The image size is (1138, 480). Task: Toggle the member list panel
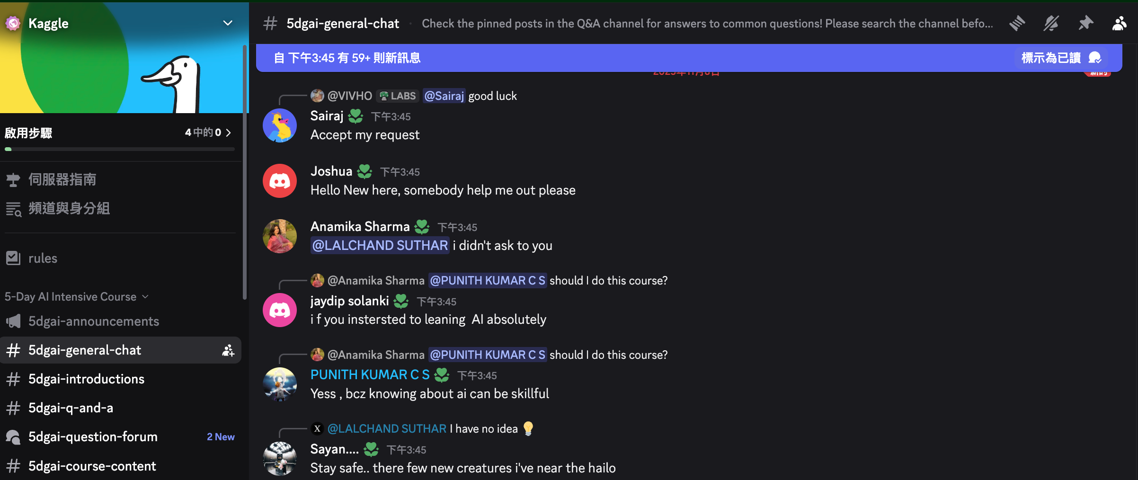[x=1119, y=23]
